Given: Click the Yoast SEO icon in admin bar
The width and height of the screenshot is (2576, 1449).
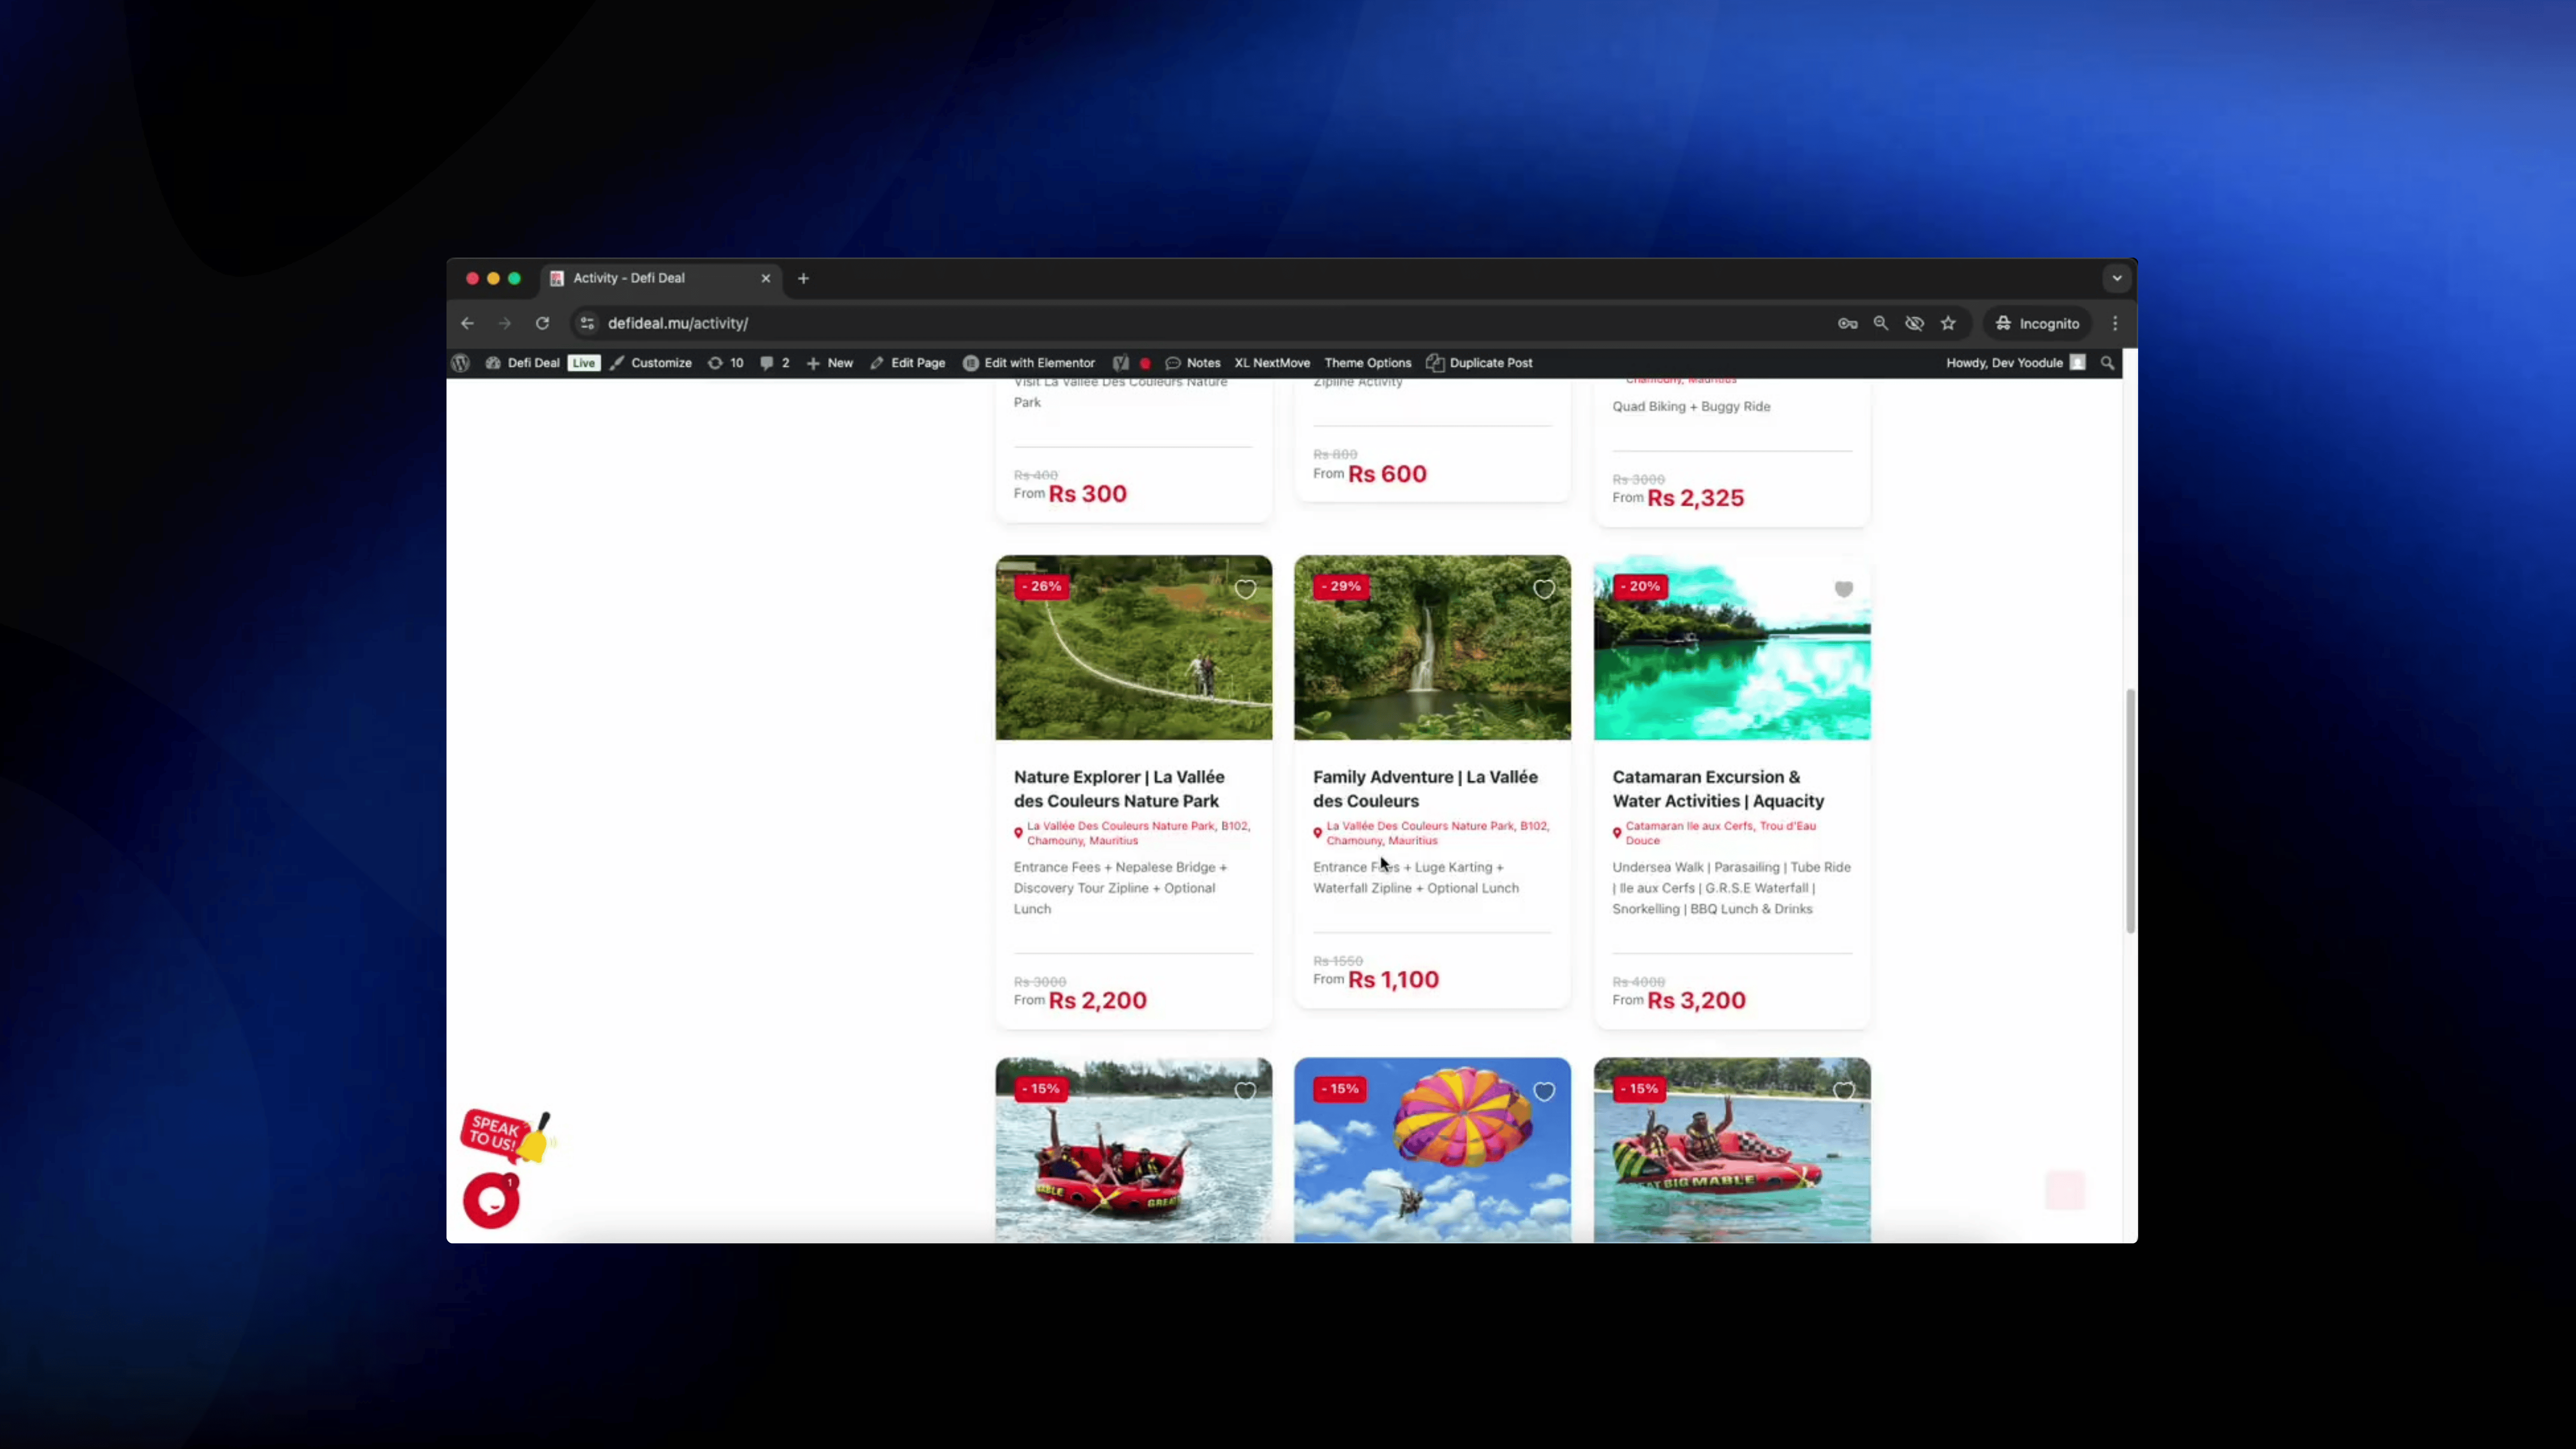Looking at the screenshot, I should pos(1120,363).
